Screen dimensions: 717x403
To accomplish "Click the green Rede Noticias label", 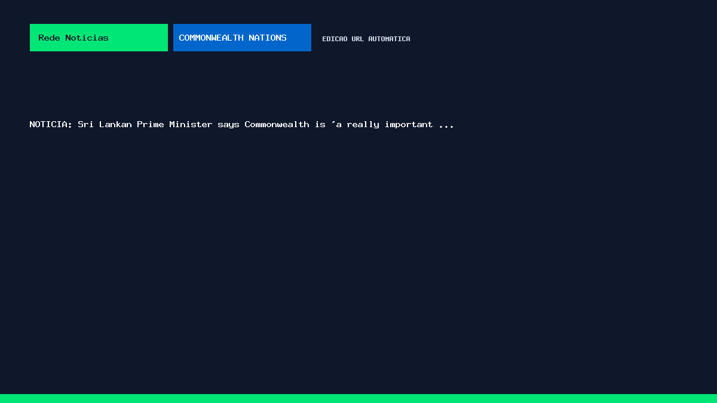I will 99,38.
